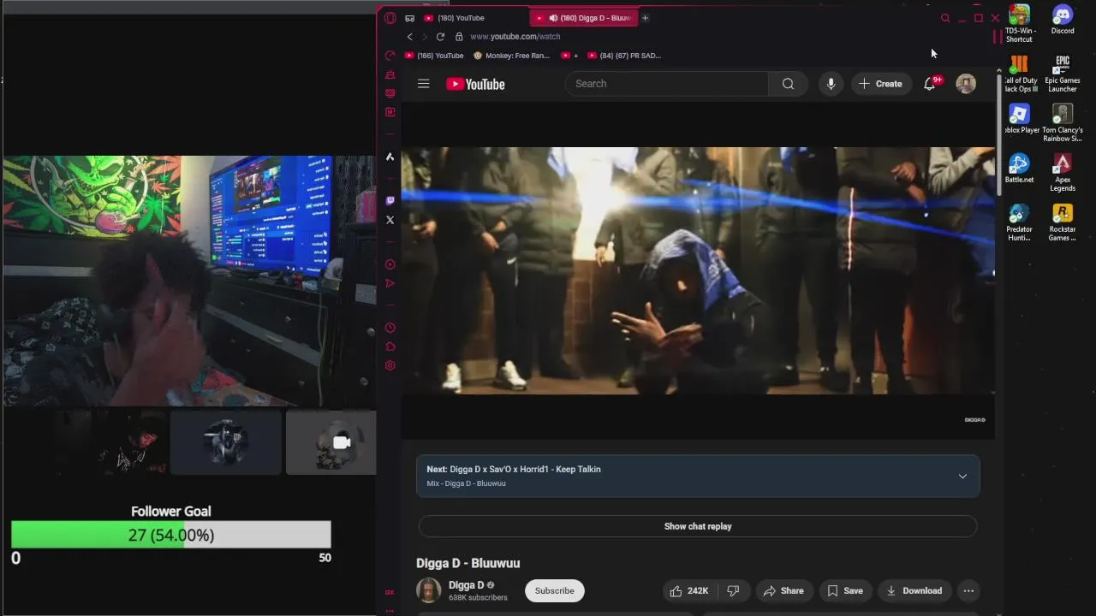This screenshot has height=616, width=1096.
Task: Open Twitch panel in Opera sidebar
Action: click(x=390, y=201)
